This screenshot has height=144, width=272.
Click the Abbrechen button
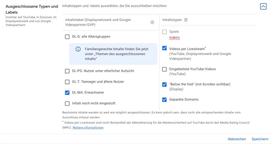tap(237, 139)
